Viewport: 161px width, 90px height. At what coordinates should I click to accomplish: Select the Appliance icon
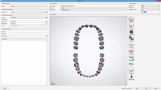pyautogui.click(x=131, y=71)
